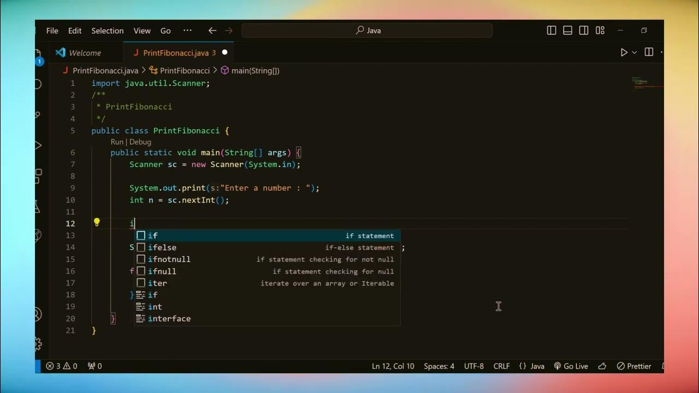Split the editor to the right

[x=649, y=52]
